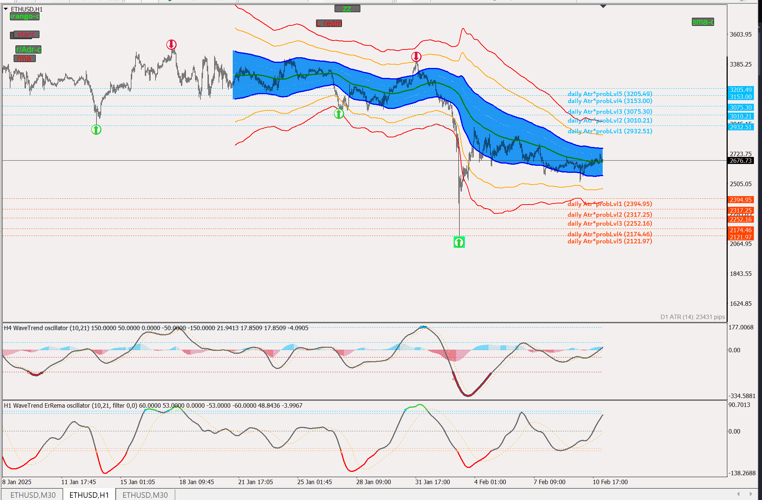762x500 pixels.
Task: Select the ETHUSD,H1 chart tab
Action: (89, 495)
